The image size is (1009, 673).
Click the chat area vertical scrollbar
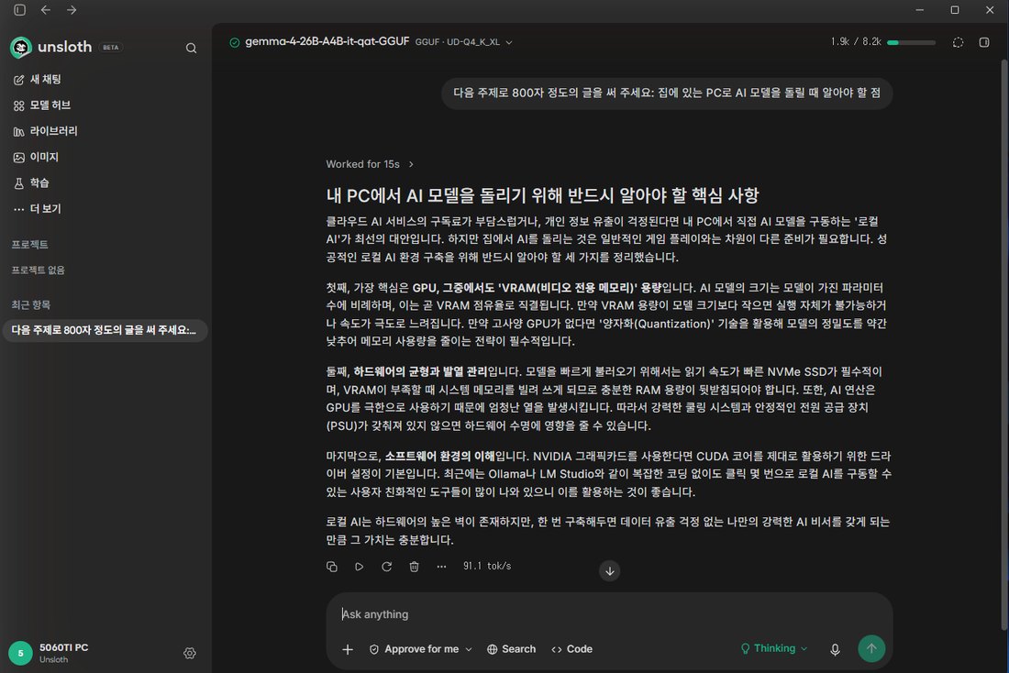(x=1003, y=344)
